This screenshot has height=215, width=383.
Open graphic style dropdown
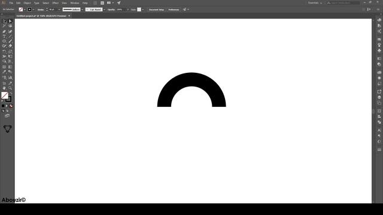(x=143, y=10)
